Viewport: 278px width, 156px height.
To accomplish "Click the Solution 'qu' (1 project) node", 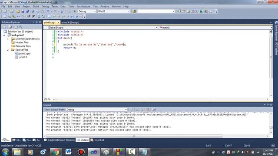I will [x=20, y=32].
